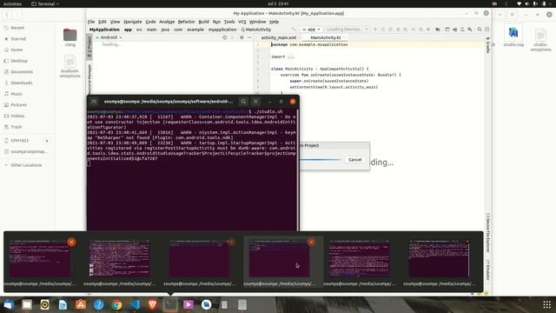Close the first terminal thumbnail preview
This screenshot has width=556, height=313.
pyautogui.click(x=71, y=242)
